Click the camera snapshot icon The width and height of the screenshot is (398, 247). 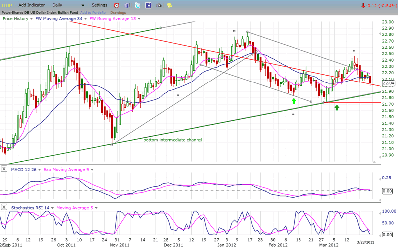coord(160,5)
